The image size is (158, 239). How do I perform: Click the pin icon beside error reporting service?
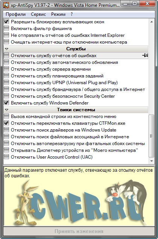pyautogui.click(x=145, y=55)
